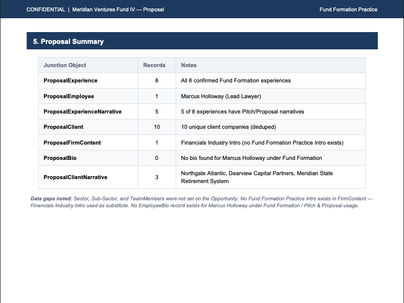Click note 'All 8 confirmed Fund Formation experiences'

click(236, 80)
